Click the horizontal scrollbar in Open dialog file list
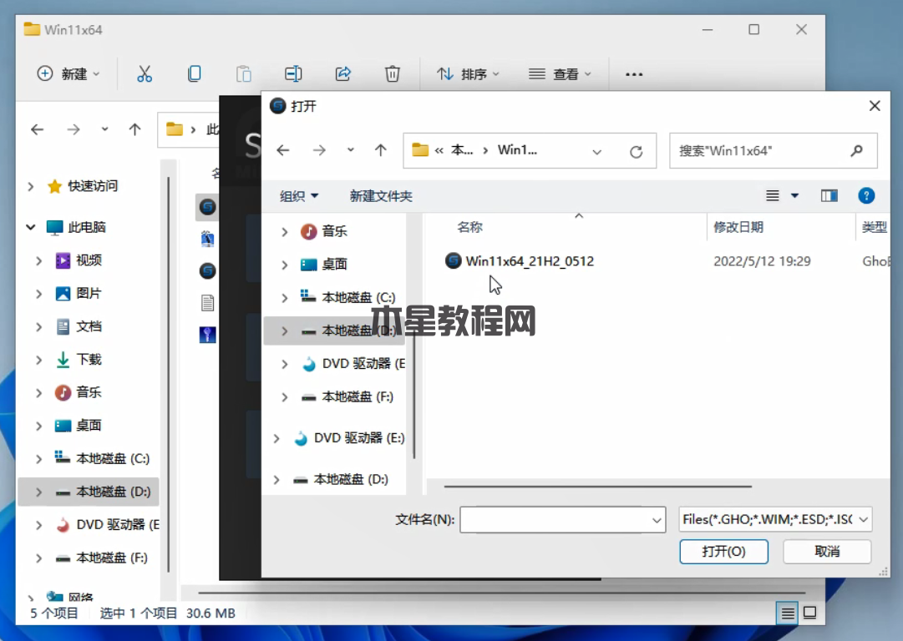 pos(598,487)
